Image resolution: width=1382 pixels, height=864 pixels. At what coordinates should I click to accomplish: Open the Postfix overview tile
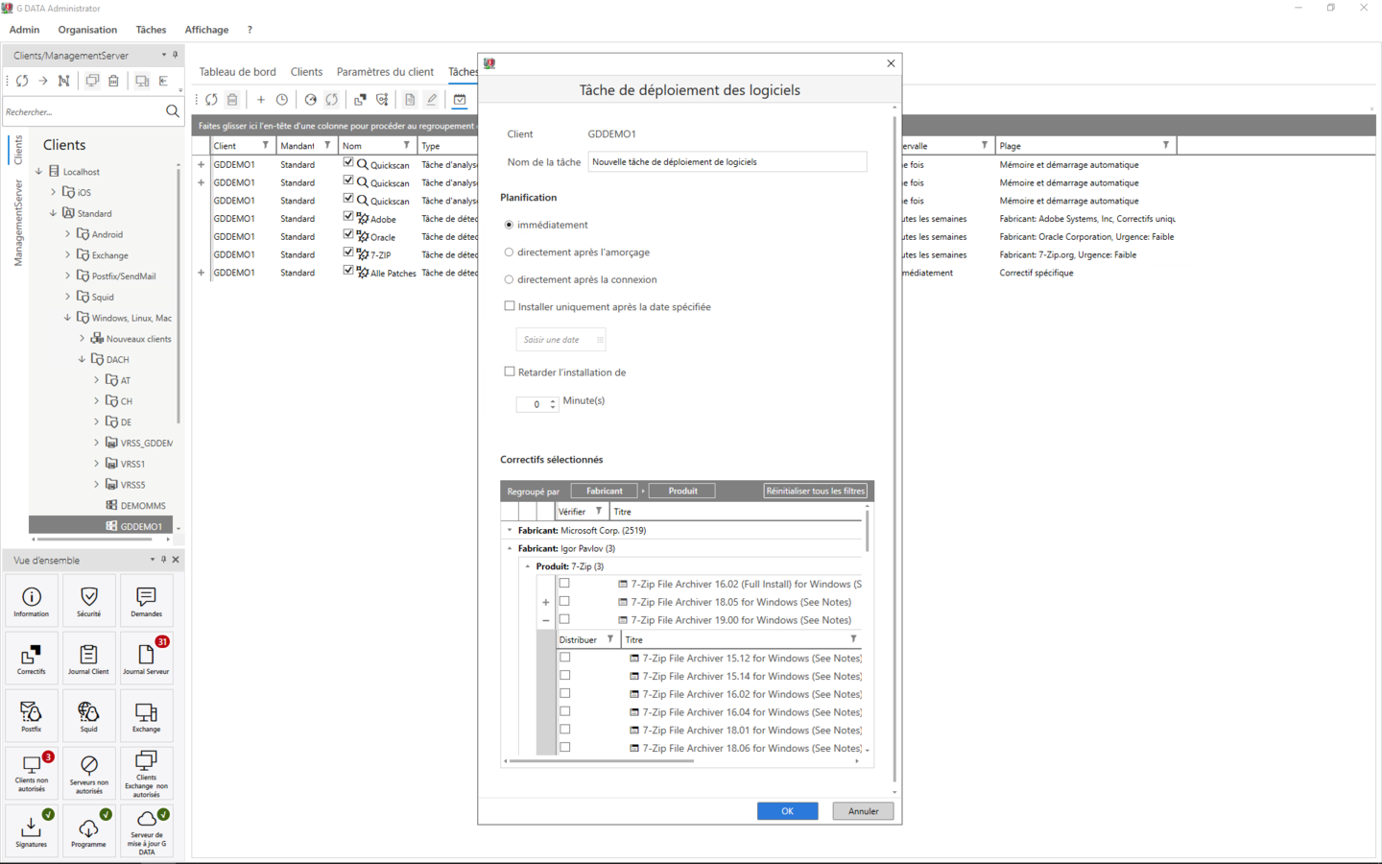tap(32, 715)
